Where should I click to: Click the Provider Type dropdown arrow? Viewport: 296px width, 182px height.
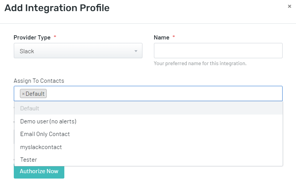(x=136, y=51)
